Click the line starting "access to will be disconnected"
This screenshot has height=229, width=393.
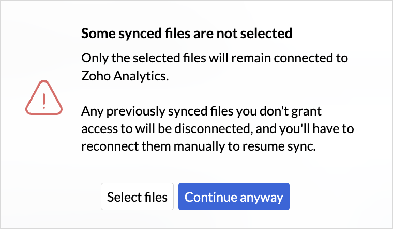(x=217, y=128)
